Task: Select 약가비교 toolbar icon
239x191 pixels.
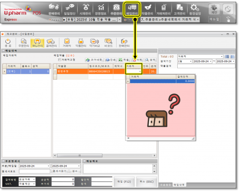Action: 94,42
